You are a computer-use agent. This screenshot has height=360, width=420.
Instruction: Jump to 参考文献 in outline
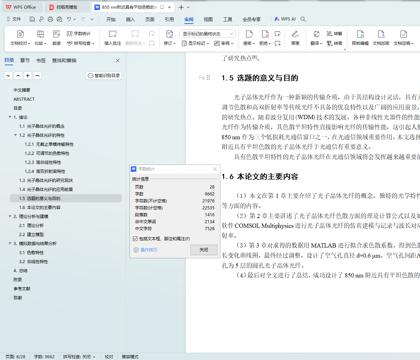click(22, 289)
